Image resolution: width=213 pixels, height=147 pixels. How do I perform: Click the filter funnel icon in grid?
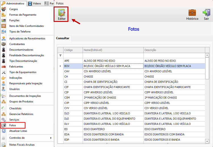click(x=60, y=55)
